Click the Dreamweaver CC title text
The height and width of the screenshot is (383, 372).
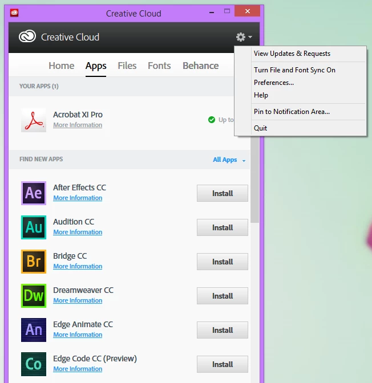pyautogui.click(x=83, y=290)
